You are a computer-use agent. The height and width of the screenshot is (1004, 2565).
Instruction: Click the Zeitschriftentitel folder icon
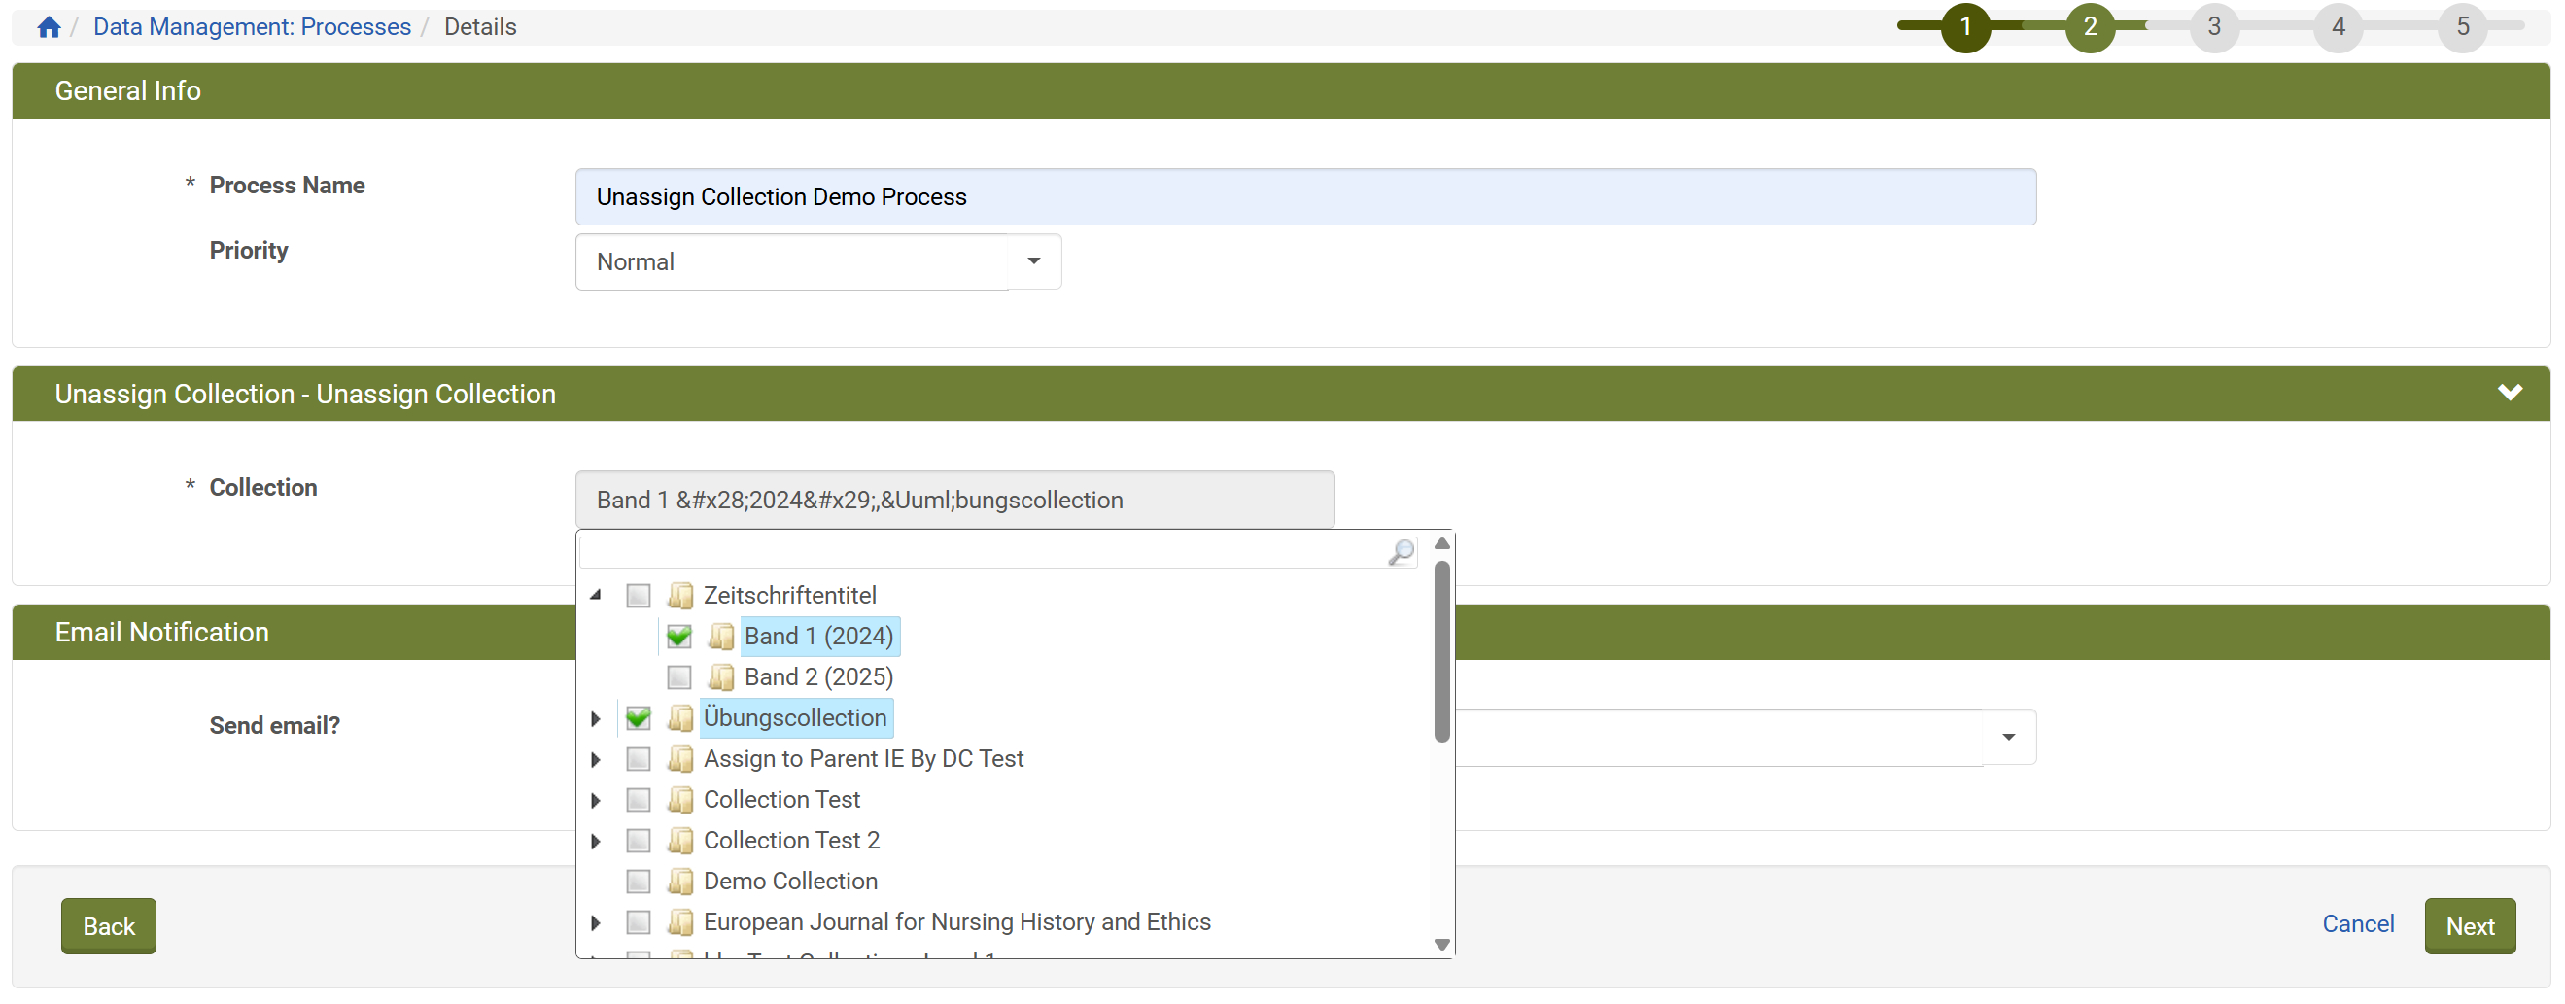[x=680, y=596]
